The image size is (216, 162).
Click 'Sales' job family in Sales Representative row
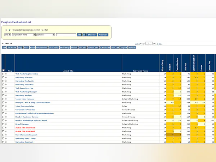coord(125,106)
